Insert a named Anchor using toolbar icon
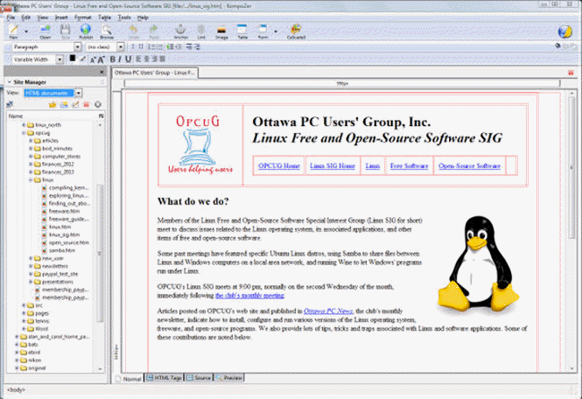582x399 pixels. point(181,31)
